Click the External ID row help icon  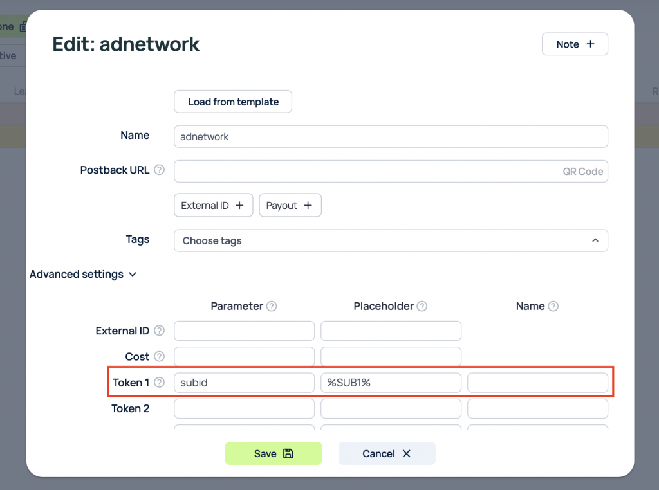click(x=159, y=331)
